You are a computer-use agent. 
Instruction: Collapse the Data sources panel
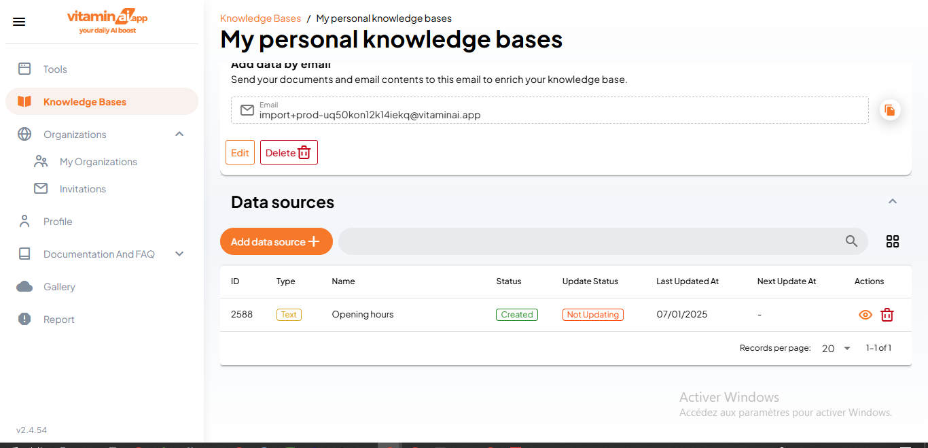892,201
